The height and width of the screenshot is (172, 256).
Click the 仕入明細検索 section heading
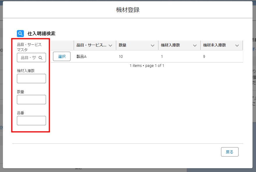point(43,34)
